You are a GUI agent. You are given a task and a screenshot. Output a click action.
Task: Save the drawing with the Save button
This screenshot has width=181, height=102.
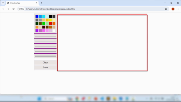tap(45, 67)
